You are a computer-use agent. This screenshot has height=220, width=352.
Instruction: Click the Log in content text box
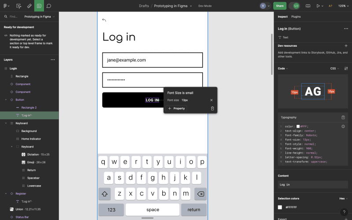(313, 184)
